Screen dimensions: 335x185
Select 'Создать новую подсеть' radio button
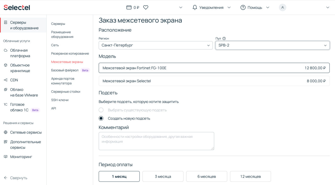click(101, 118)
